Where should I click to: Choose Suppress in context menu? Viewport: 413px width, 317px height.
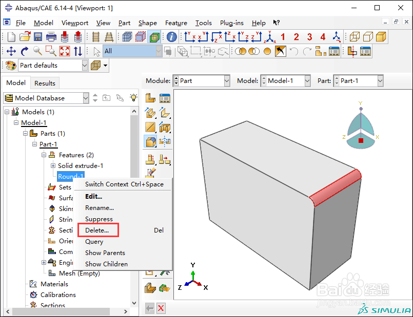pyautogui.click(x=99, y=219)
